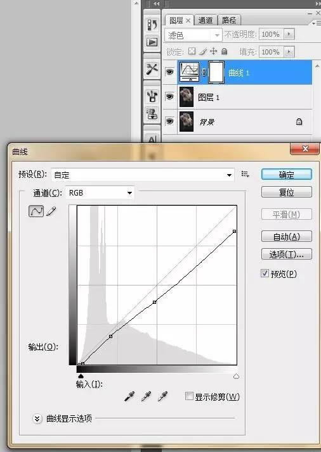Open the 预设 preset dropdown
Screen dimensions: 321x452
tap(143, 175)
